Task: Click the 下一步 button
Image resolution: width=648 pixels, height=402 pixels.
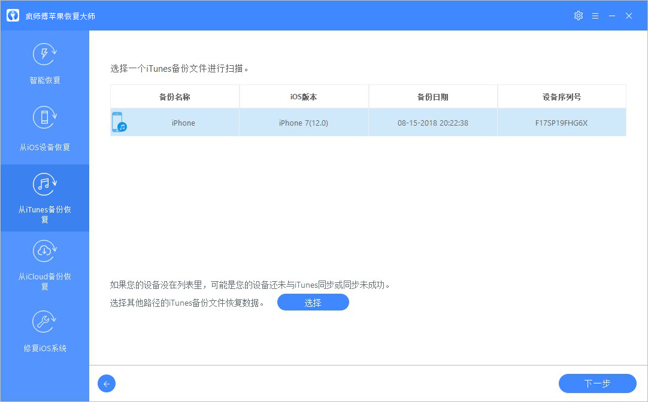Action: tap(597, 383)
